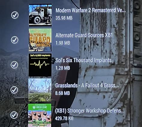Uncheck the Stronger Workshop Defens... mod checkmark
The image size is (142, 127).
click(x=14, y=115)
